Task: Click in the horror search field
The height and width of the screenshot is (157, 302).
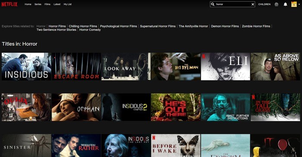Action: click(233, 4)
